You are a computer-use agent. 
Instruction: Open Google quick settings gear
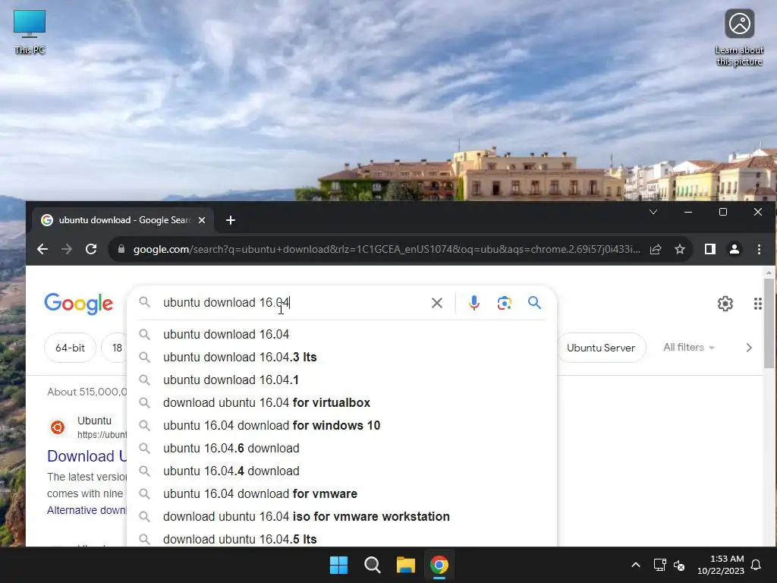[725, 304]
